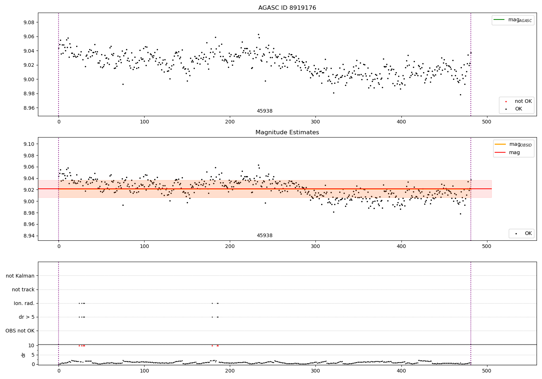Click the "OBS not OK" row label
The height and width of the screenshot is (379, 542).
(20, 331)
